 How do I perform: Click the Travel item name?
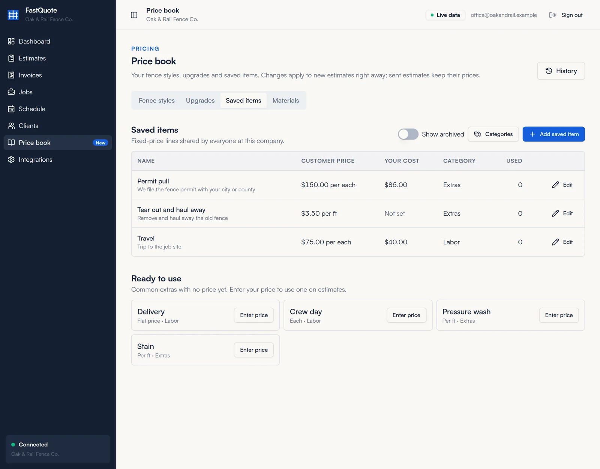tap(146, 238)
